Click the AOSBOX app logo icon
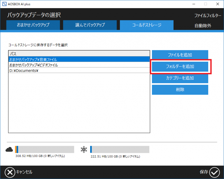 point(4,4)
